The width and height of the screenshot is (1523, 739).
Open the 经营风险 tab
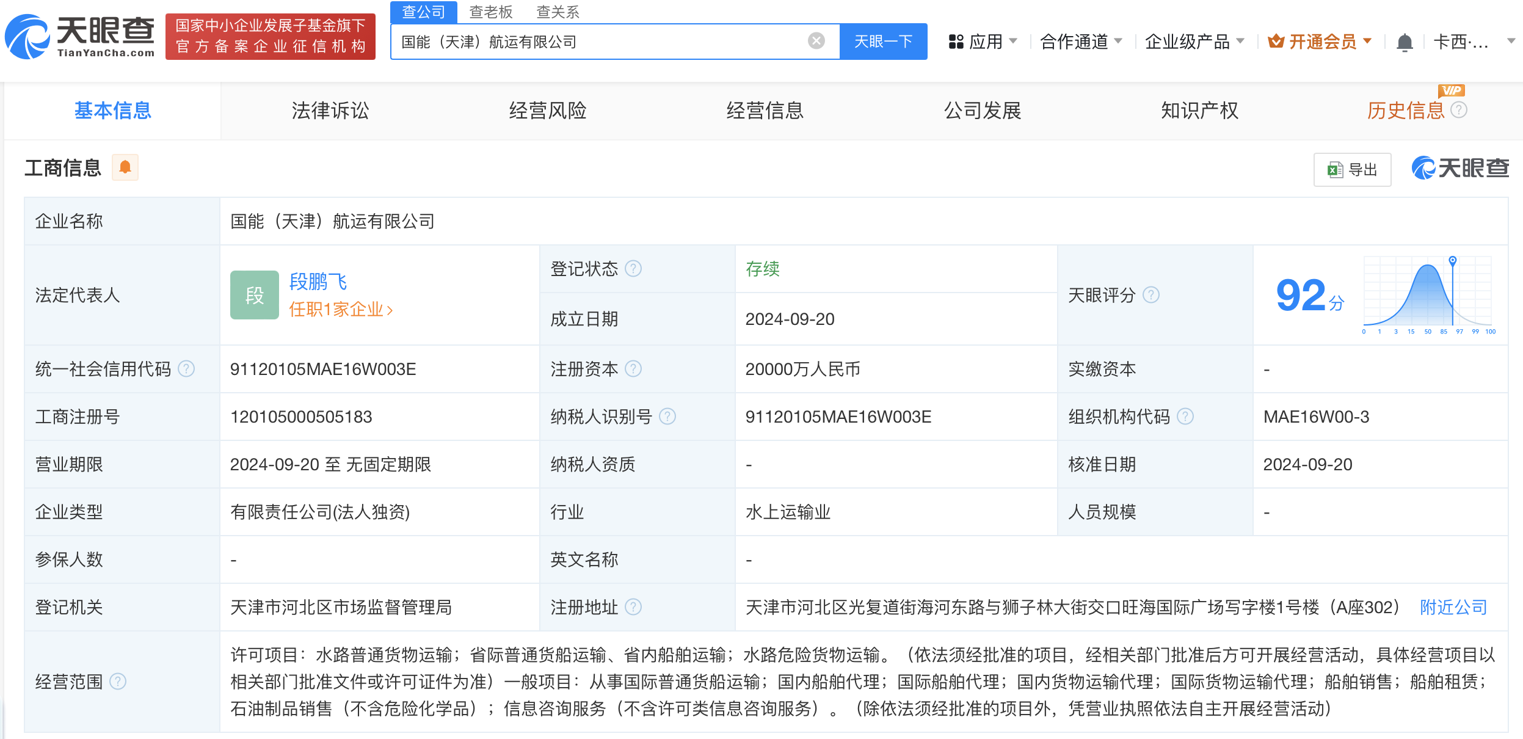tap(548, 111)
